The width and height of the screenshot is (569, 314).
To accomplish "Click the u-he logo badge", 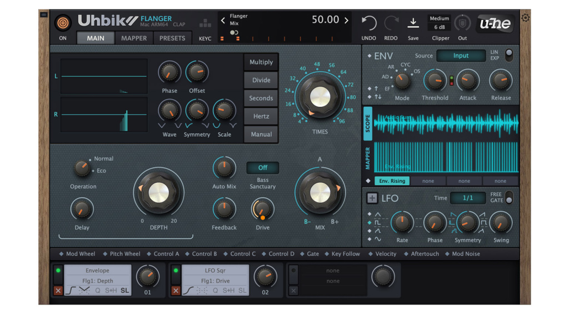I will pyautogui.click(x=494, y=23).
